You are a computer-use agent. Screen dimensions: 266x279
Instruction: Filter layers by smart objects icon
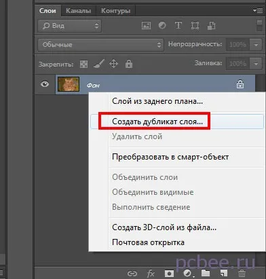[211, 26]
